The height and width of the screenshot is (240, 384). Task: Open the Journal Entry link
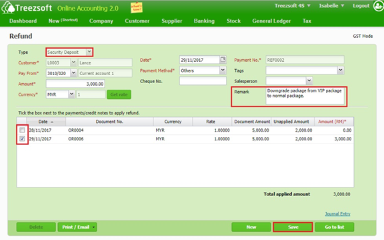click(337, 213)
